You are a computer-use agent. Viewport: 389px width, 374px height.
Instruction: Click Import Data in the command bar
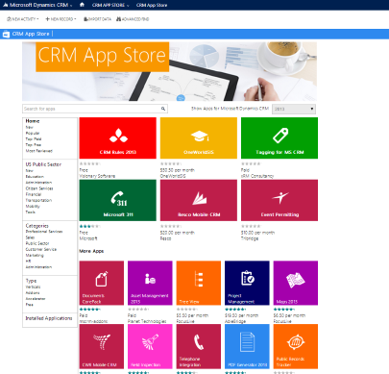point(97,19)
